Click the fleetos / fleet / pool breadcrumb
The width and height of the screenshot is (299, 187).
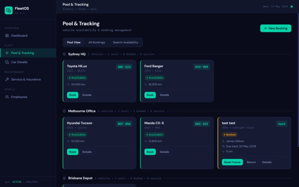[x=79, y=9]
